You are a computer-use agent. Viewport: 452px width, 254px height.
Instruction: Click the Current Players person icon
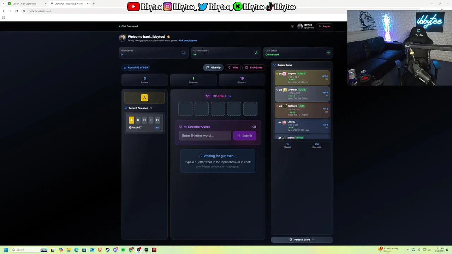[256, 53]
